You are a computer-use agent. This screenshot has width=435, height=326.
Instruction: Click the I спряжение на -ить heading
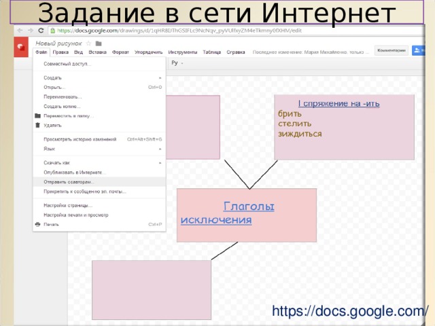tap(338, 103)
